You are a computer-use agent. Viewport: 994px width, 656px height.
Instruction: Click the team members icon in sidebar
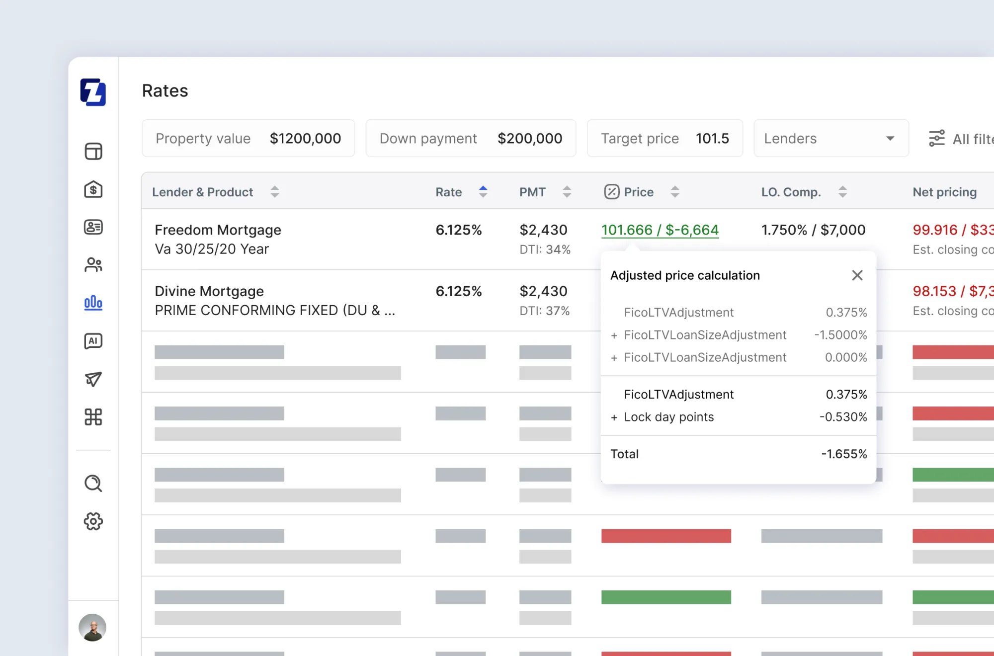[93, 264]
